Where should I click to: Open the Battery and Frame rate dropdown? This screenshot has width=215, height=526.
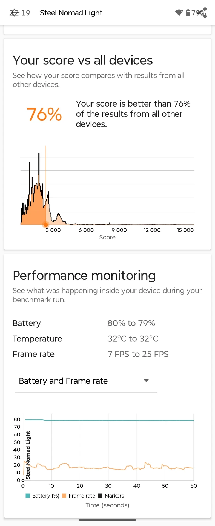coord(85,381)
